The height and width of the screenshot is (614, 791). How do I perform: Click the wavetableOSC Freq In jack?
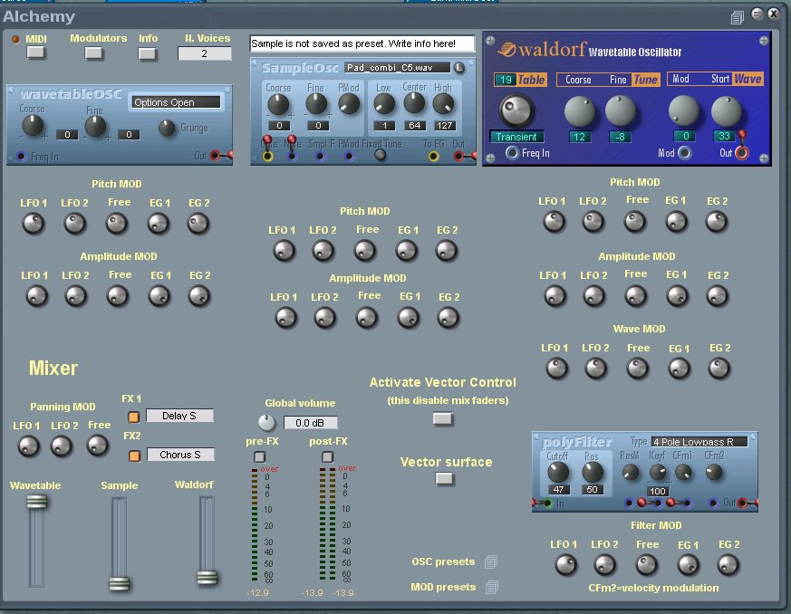click(x=21, y=157)
